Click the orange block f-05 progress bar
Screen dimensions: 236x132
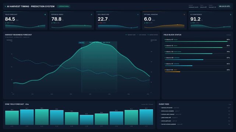(172, 72)
